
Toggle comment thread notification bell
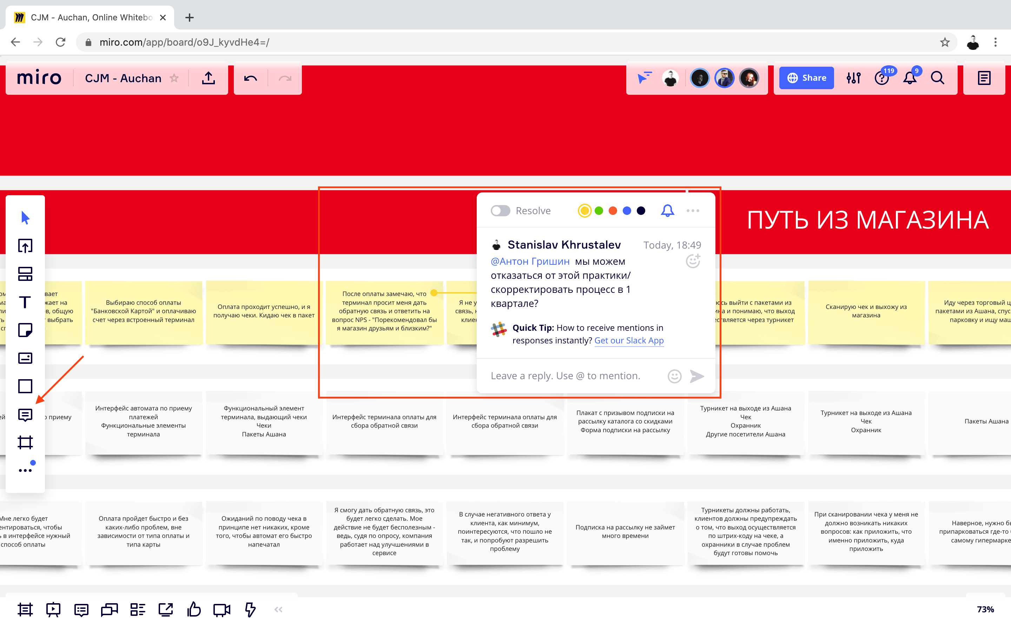coord(667,211)
